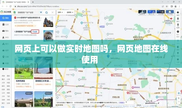Reload the page with browser refresh icon
The image size is (182, 108).
11,6
